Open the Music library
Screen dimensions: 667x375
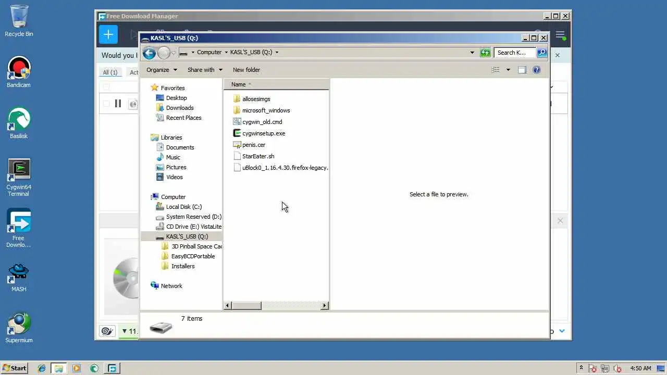173,157
